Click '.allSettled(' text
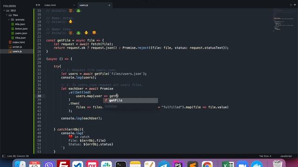Viewport: 298px width, 167px height. point(80,92)
